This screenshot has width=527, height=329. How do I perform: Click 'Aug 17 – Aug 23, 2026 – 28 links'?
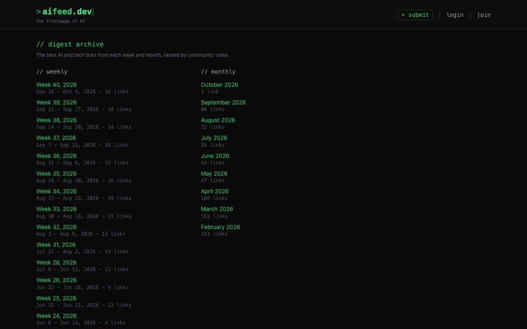tap(84, 198)
